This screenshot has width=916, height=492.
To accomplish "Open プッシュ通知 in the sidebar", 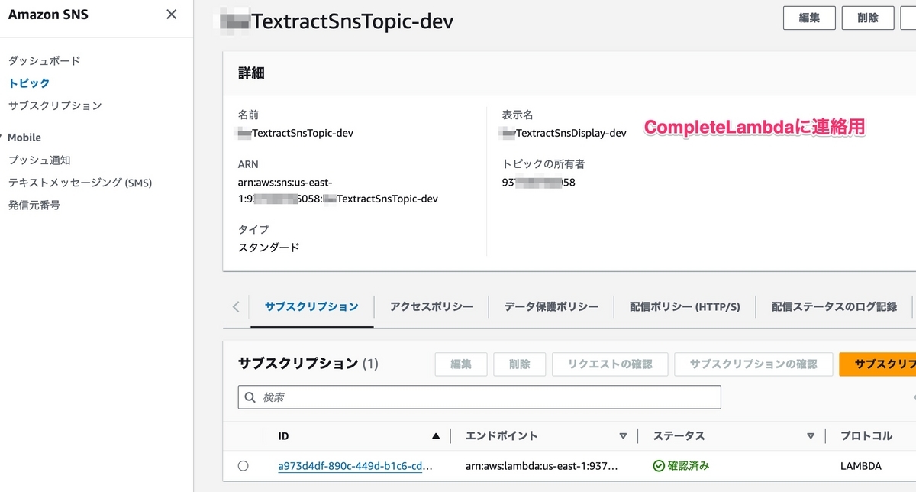I will (x=39, y=160).
